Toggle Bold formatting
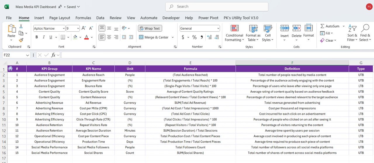The image size is (374, 163). click(x=37, y=37)
